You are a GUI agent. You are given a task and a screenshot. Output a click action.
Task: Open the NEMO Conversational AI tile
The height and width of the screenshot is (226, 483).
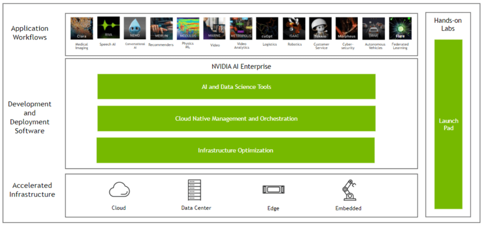point(135,28)
